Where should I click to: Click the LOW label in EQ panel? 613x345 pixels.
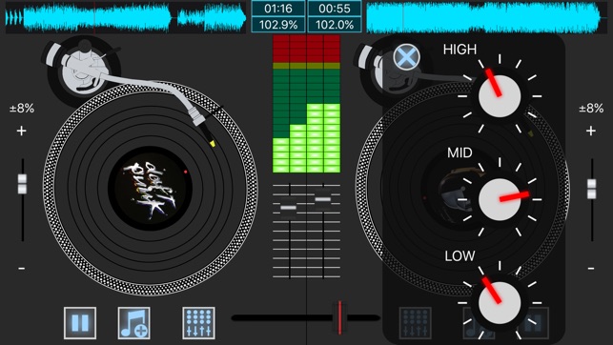[x=460, y=256]
